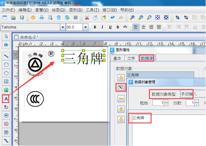The image size is (206, 146).
Task: Open the 工具(T) menu
Action: [93, 10]
